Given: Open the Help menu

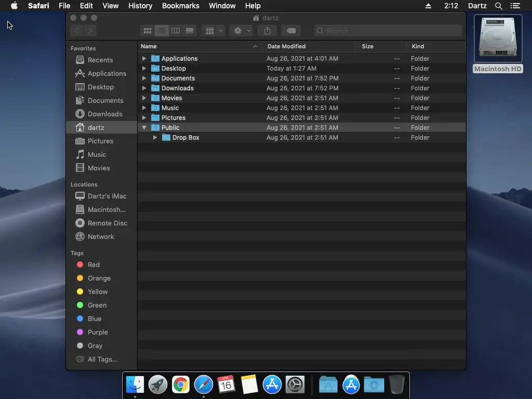Looking at the screenshot, I should pos(253,6).
